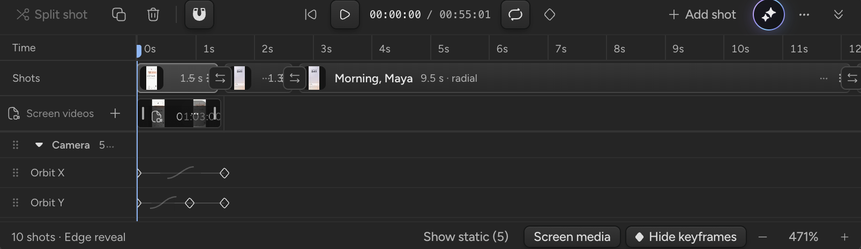Toggle loop playback
The height and width of the screenshot is (249, 861).
point(515,14)
